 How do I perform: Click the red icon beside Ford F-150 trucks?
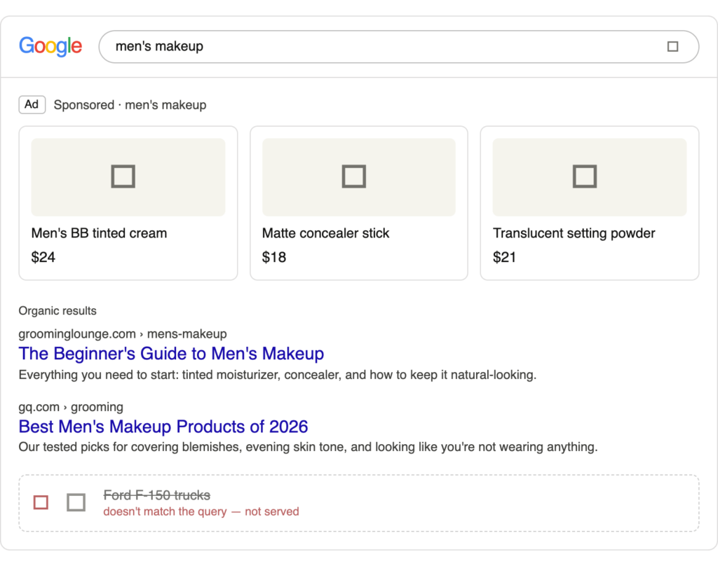[x=41, y=502]
